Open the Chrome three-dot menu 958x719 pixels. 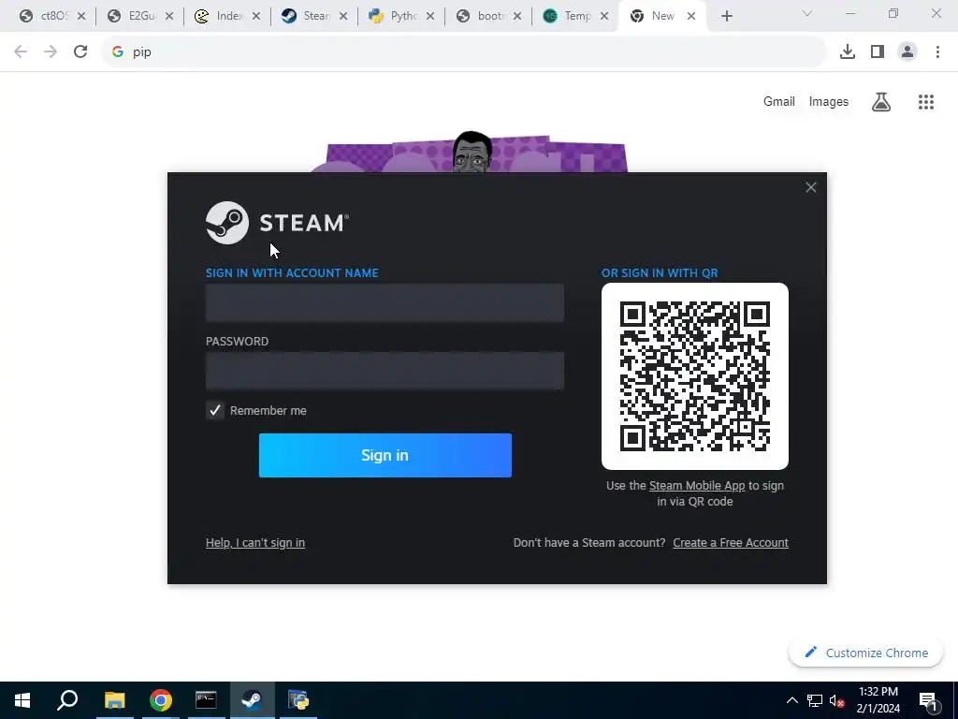pos(937,52)
